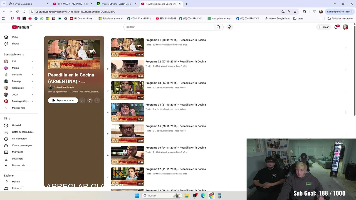The image size is (356, 200).
Task: Click the page vertical scrollbar
Action: [354, 71]
